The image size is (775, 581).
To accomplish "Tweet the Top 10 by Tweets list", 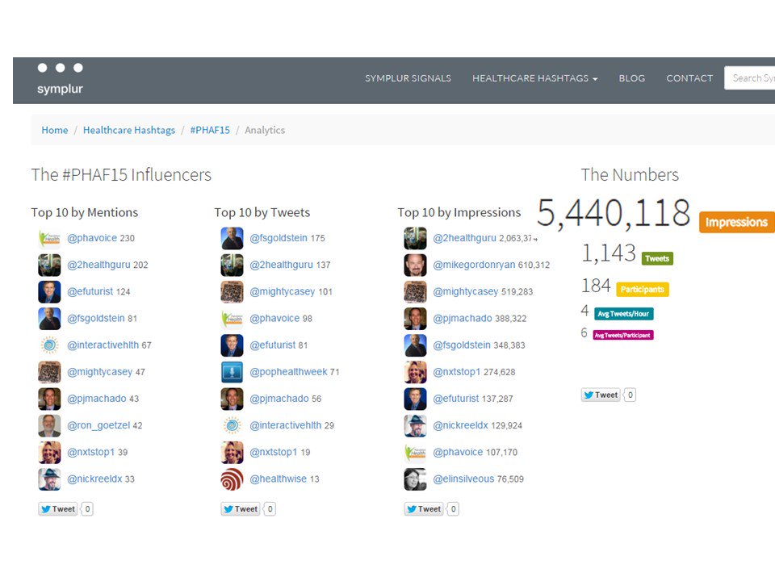I will [241, 509].
